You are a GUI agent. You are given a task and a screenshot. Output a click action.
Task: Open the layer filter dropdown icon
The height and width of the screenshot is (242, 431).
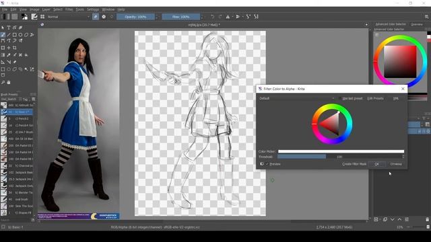(424, 118)
